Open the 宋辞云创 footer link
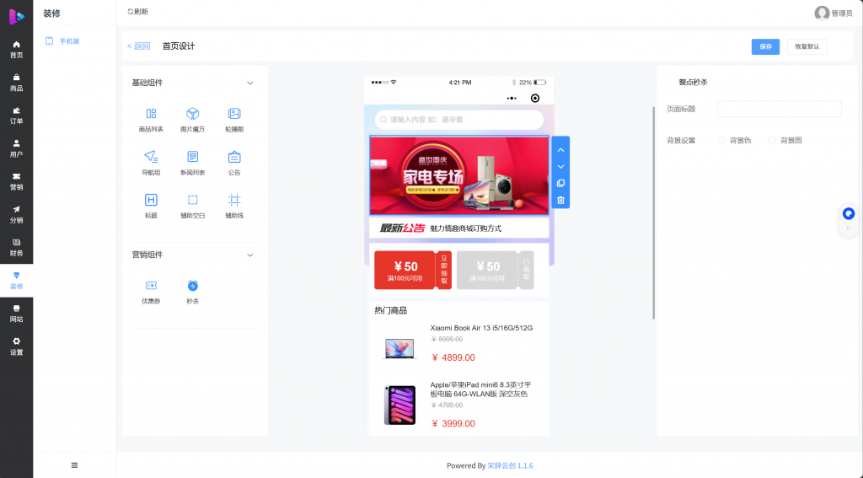The height and width of the screenshot is (478, 863). [510, 466]
